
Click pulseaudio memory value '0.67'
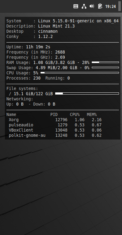[x=97, y=125]
